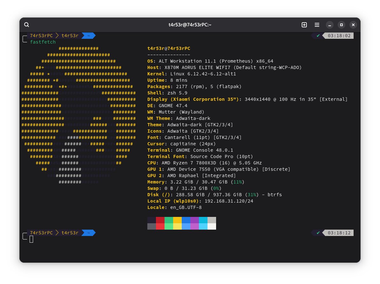Viewport: 380px width, 284px height.
Task: Pick the light gray swatch in the upper palette row
Action: point(212,220)
